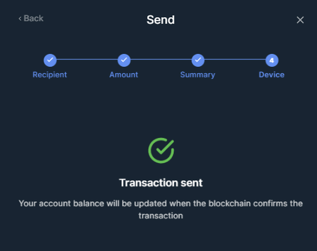This screenshot has height=251, width=317.
Task: Close the Send dialog with X
Action: click(x=300, y=20)
